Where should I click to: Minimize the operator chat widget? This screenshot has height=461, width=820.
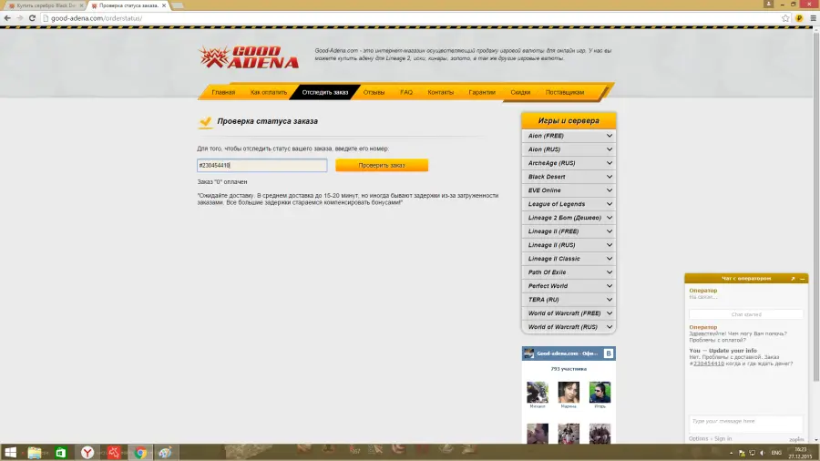802,279
